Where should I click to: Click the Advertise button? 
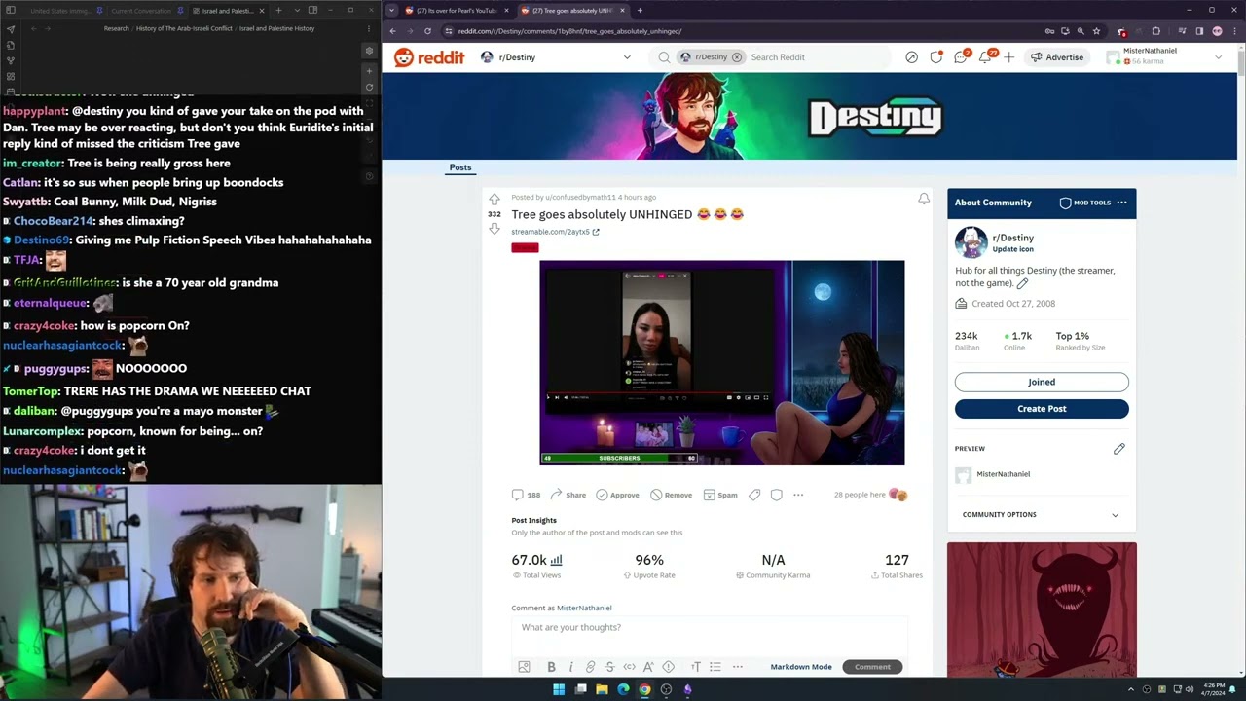1057,57
